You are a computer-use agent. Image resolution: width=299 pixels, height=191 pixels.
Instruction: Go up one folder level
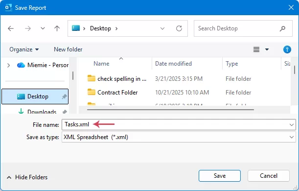[x=57, y=28]
